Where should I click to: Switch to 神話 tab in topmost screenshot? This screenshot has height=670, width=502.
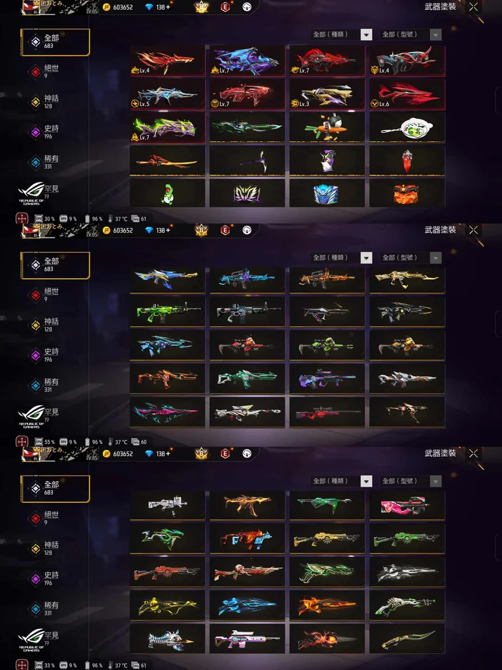point(51,101)
